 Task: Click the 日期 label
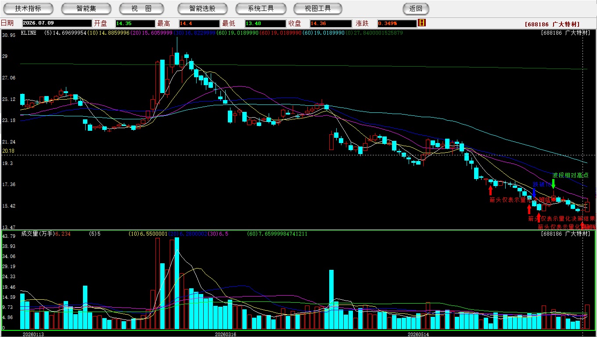[x=7, y=23]
